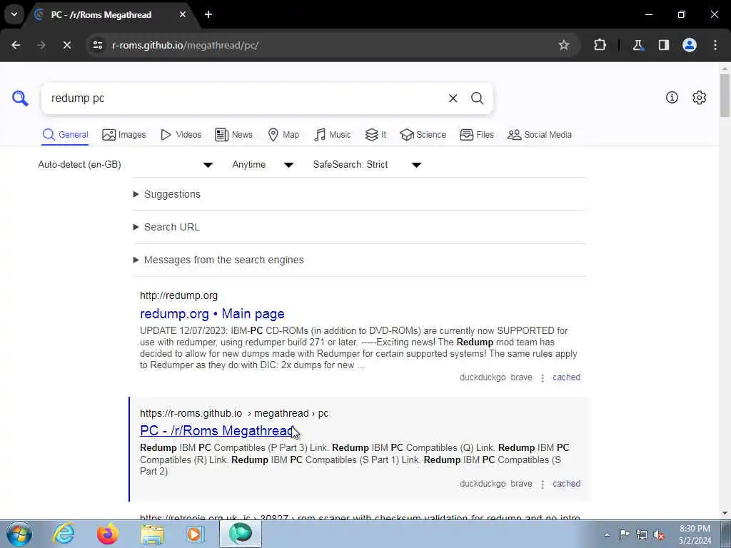Switch to Images search tab
This screenshot has height=548, width=731.
click(124, 135)
